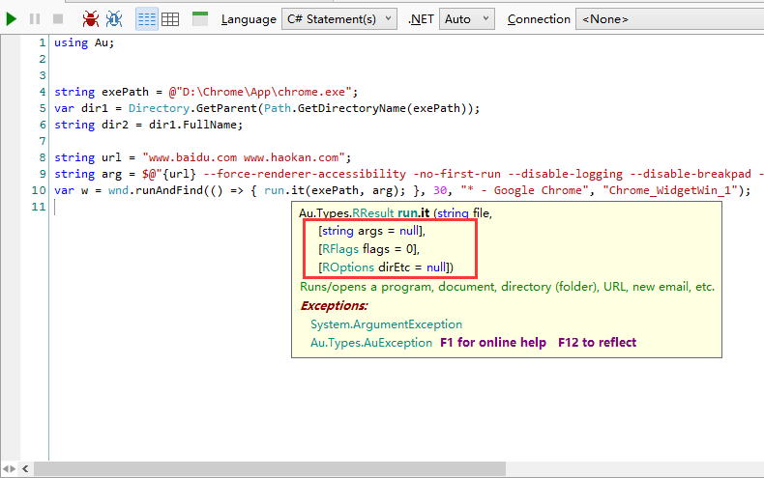This screenshot has height=478, width=764.
Task: Click the System.ArgumentException link in tooltip
Action: coord(386,324)
